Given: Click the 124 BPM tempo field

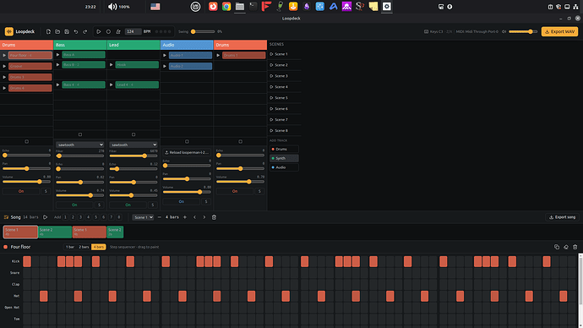Looking at the screenshot, I should [x=133, y=31].
